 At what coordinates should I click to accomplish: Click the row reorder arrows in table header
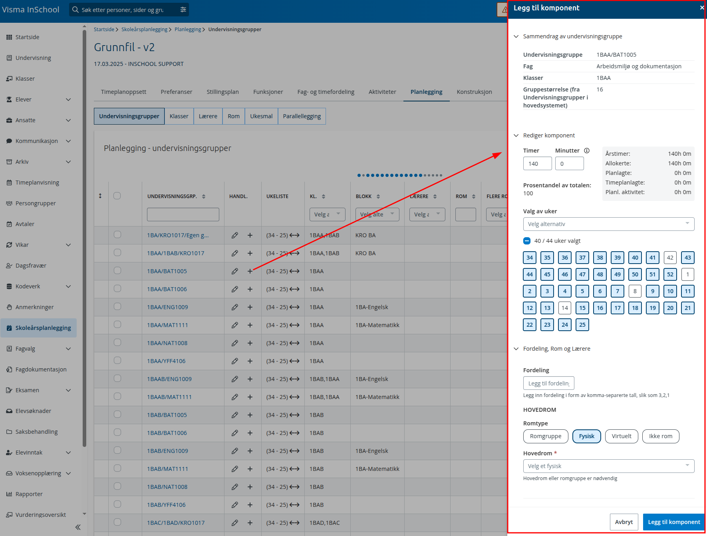[100, 196]
